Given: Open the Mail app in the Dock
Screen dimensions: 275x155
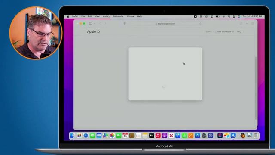Looking at the screenshot, I should click(99, 136).
